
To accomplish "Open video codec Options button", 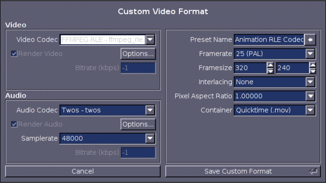I will click(x=138, y=54).
